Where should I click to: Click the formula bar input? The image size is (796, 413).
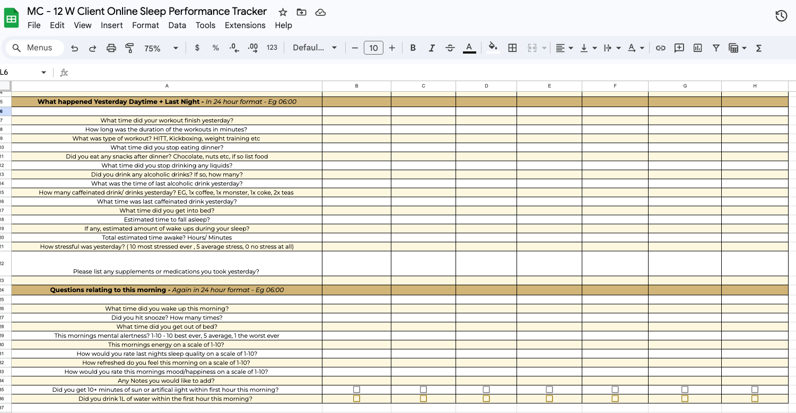pos(432,73)
